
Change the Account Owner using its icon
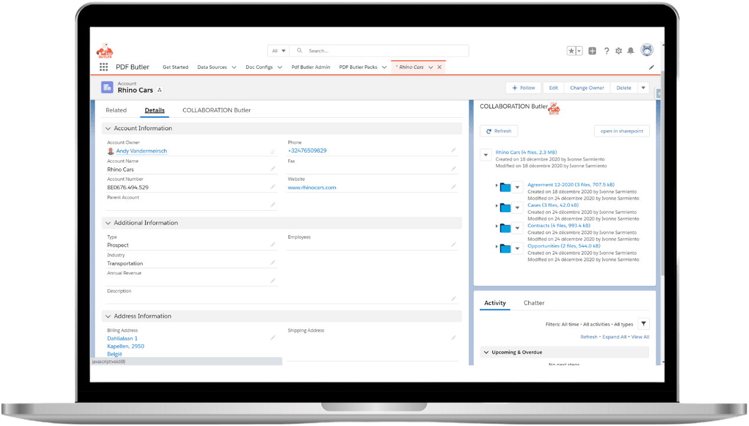point(273,151)
